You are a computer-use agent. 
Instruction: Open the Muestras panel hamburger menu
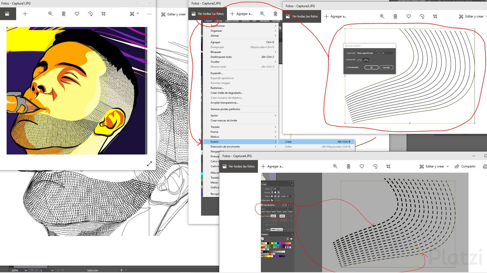point(292,234)
